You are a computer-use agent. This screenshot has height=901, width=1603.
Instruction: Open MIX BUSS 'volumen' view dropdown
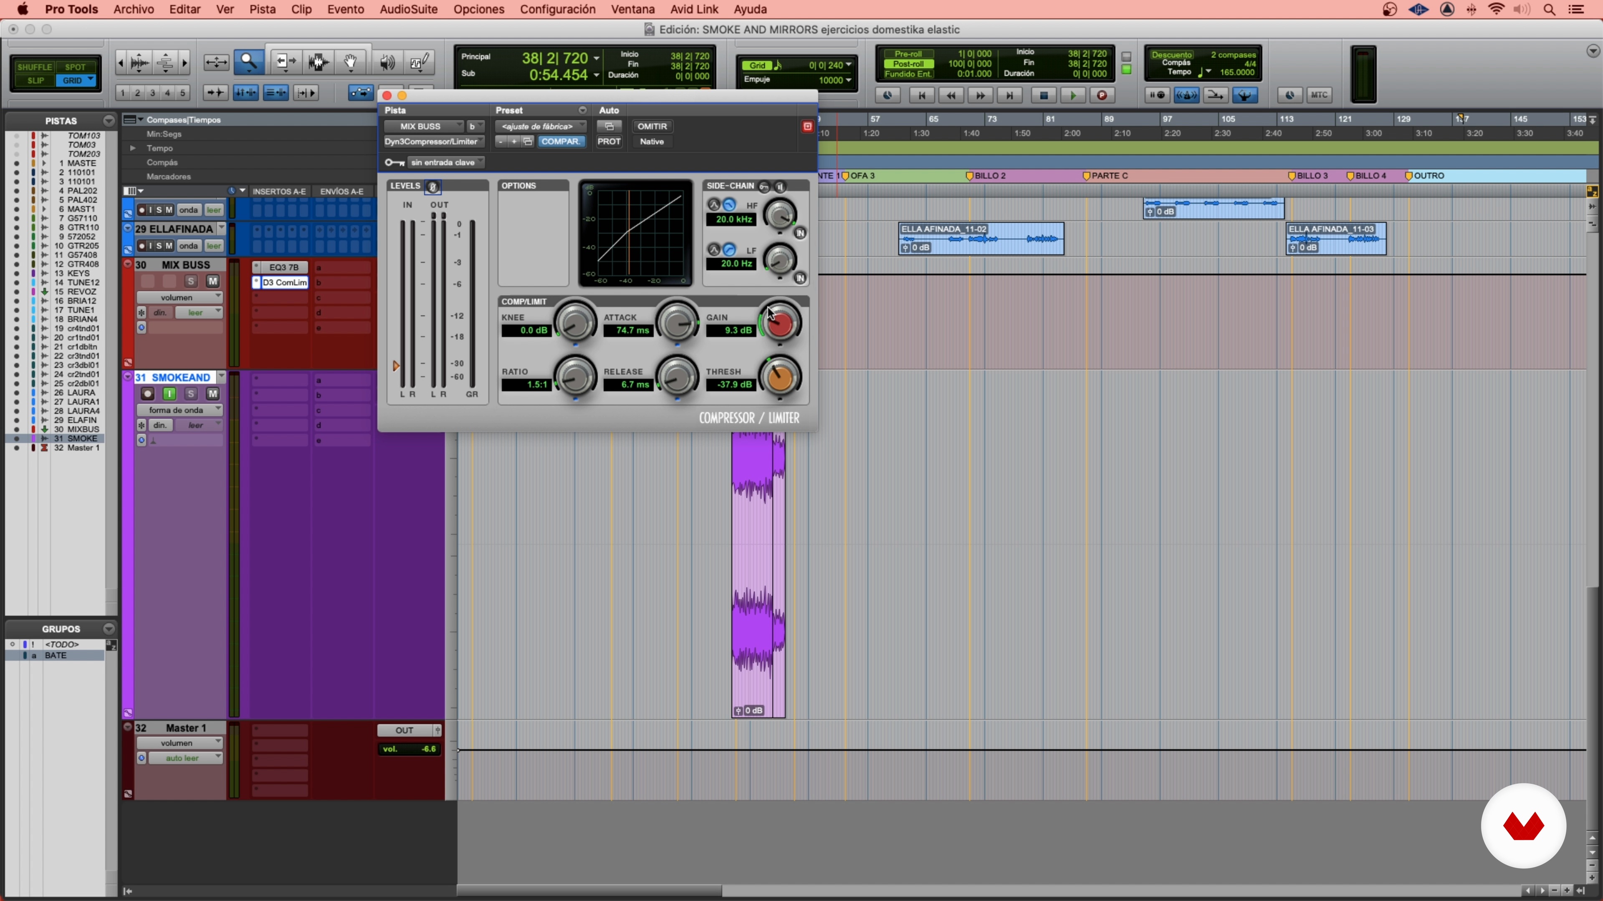(180, 297)
